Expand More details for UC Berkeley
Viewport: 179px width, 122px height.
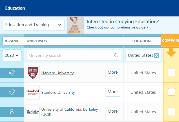[x=112, y=111]
